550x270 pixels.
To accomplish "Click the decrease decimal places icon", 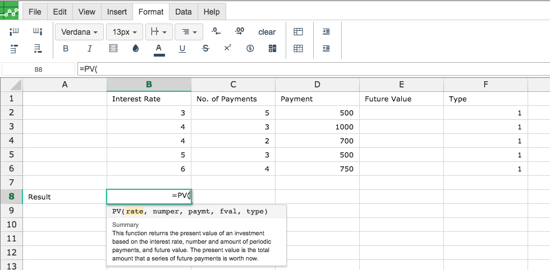I will coord(216,32).
